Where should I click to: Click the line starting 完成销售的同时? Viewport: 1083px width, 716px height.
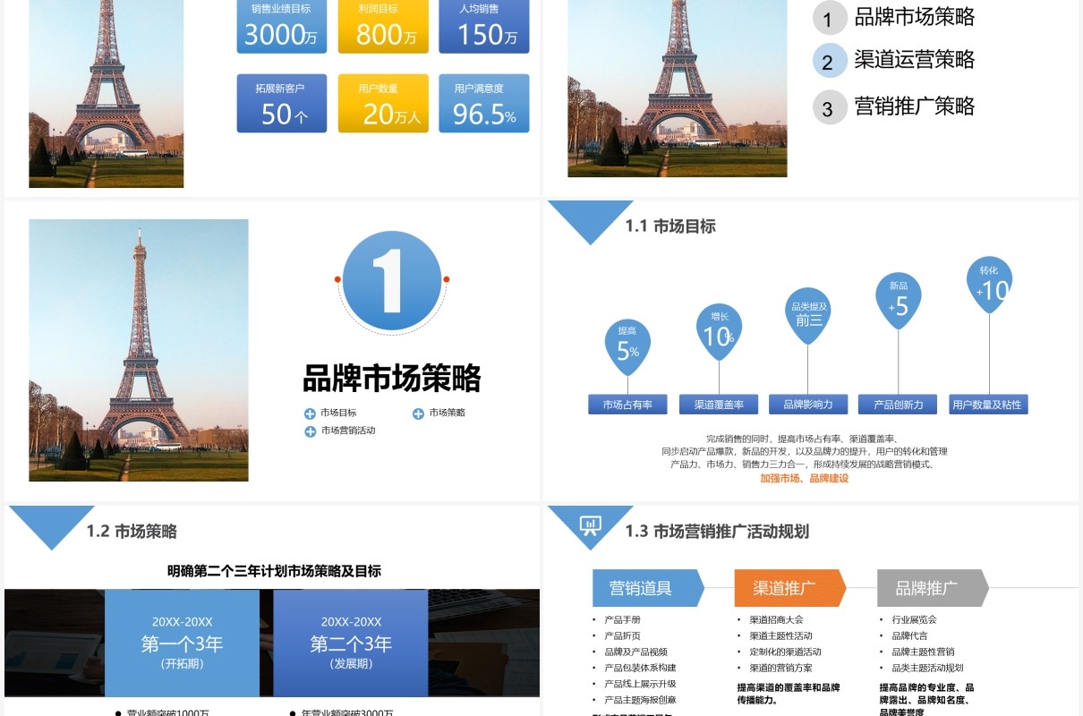click(801, 439)
